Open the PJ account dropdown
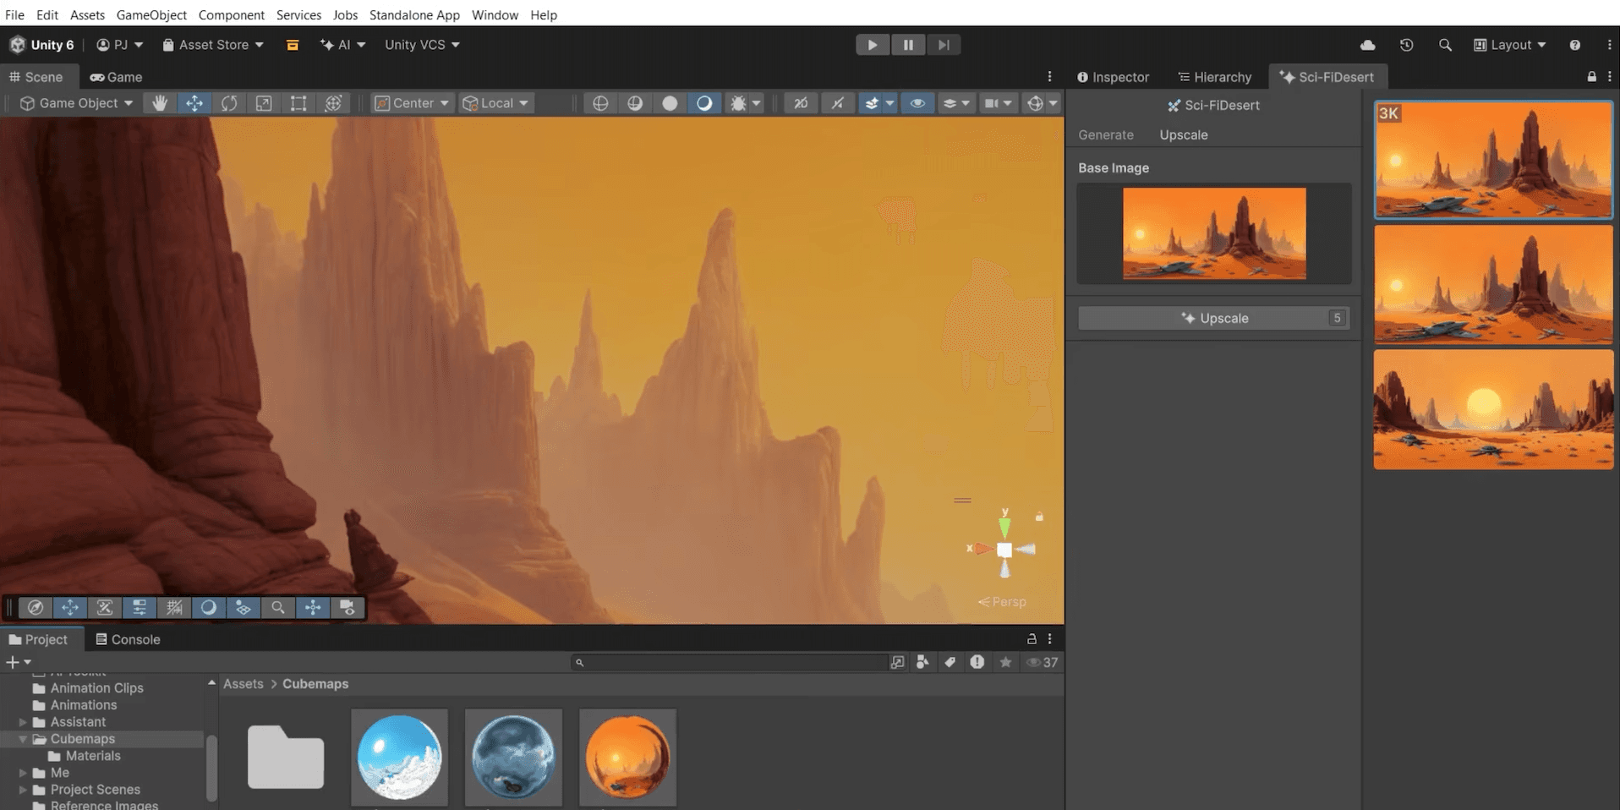 tap(119, 45)
